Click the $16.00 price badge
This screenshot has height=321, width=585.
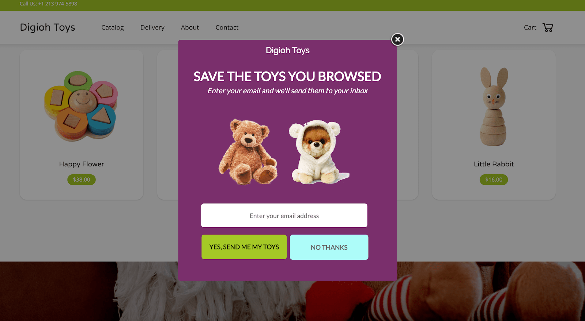[x=494, y=179]
